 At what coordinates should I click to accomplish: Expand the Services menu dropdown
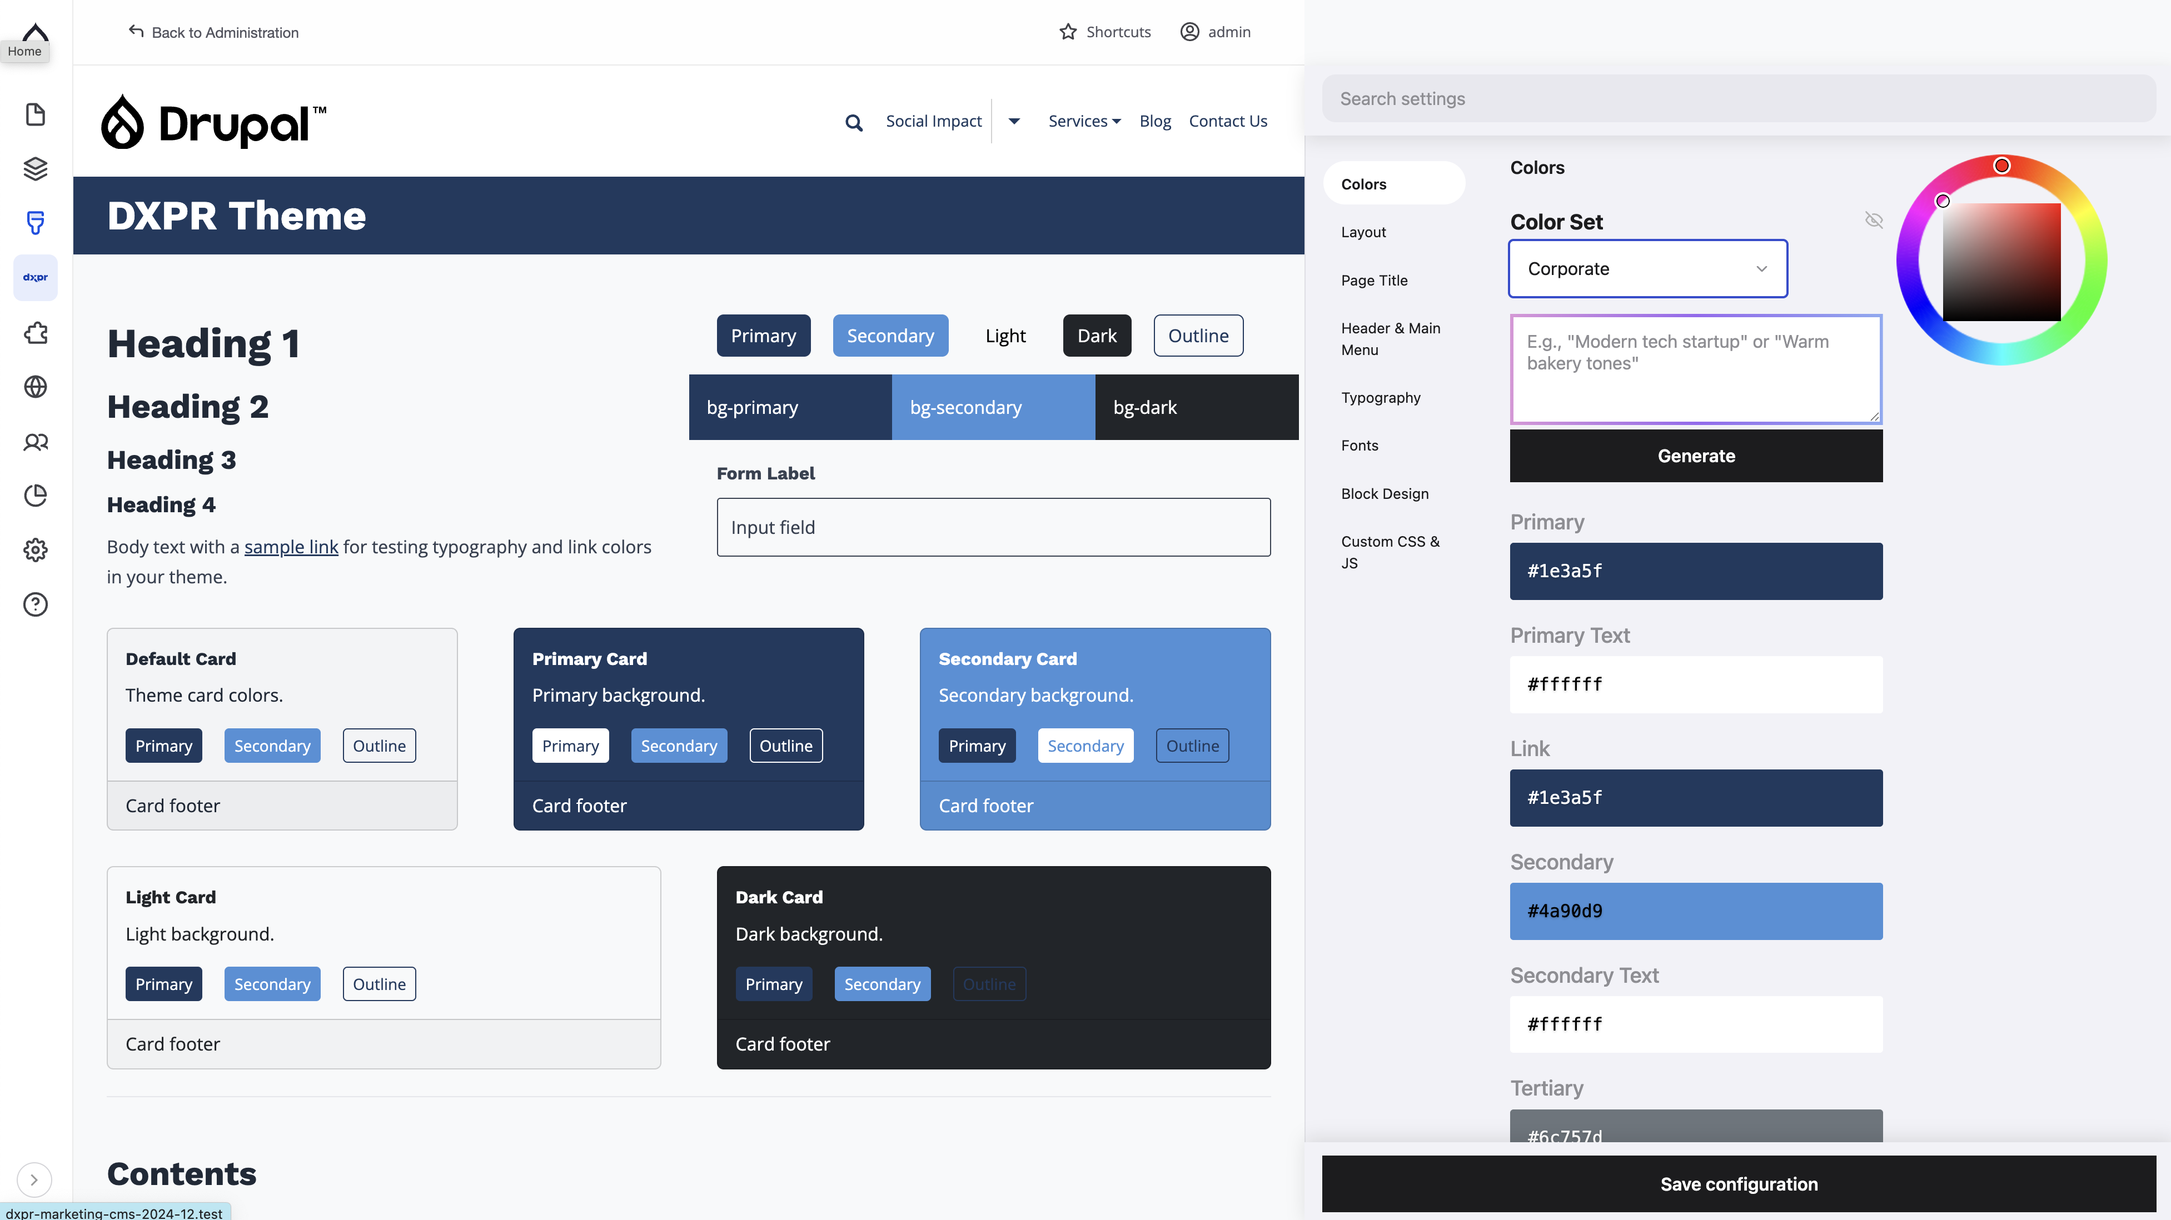[1084, 121]
